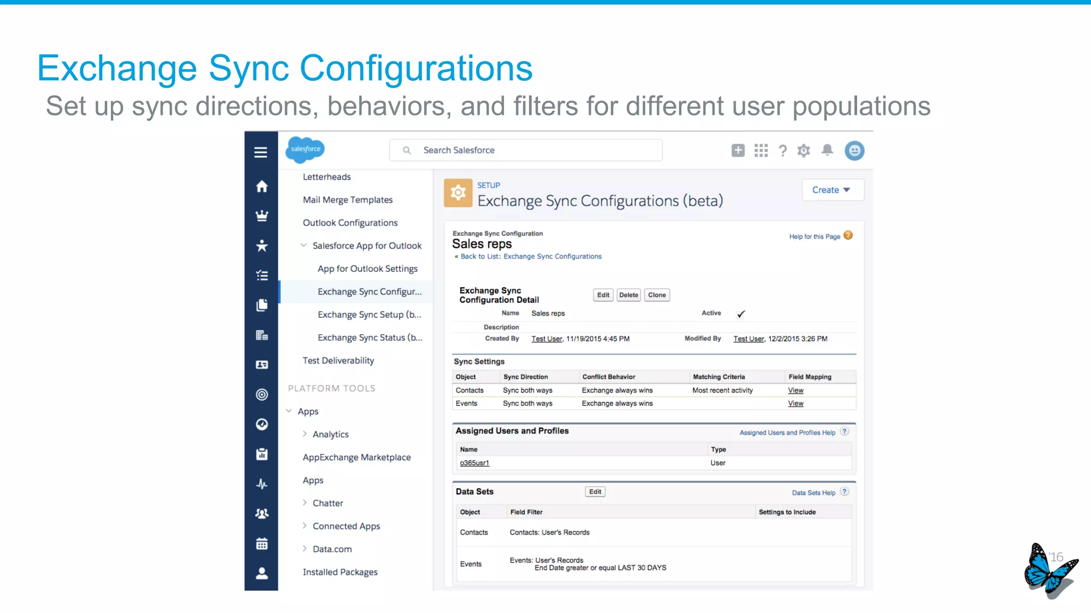The image size is (1091, 613).
Task: Open AppExchange Marketplace
Action: click(356, 457)
